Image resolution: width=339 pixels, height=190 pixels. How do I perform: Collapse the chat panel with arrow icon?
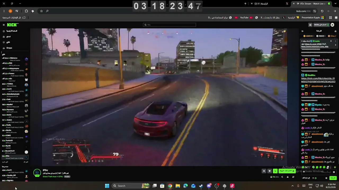pos(302,31)
